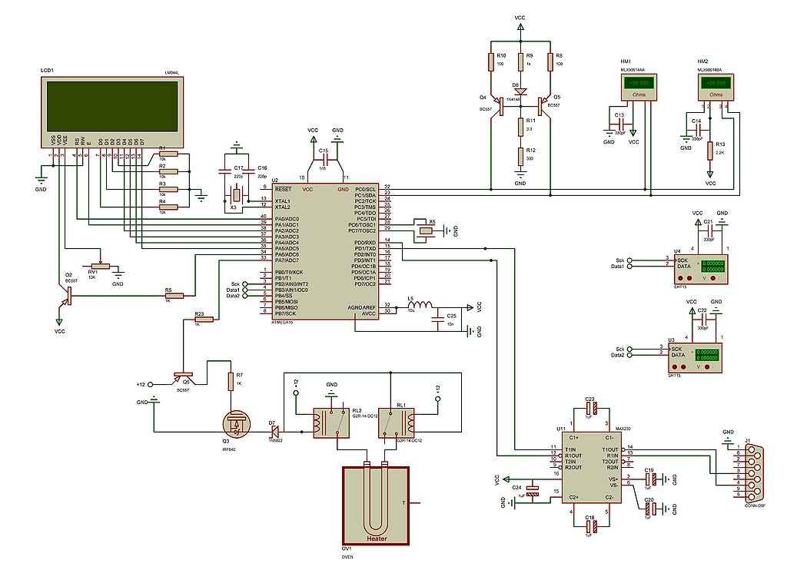The height and width of the screenshot is (580, 787).
Task: Click the C18 capacitor below MAX232
Action: [591, 526]
